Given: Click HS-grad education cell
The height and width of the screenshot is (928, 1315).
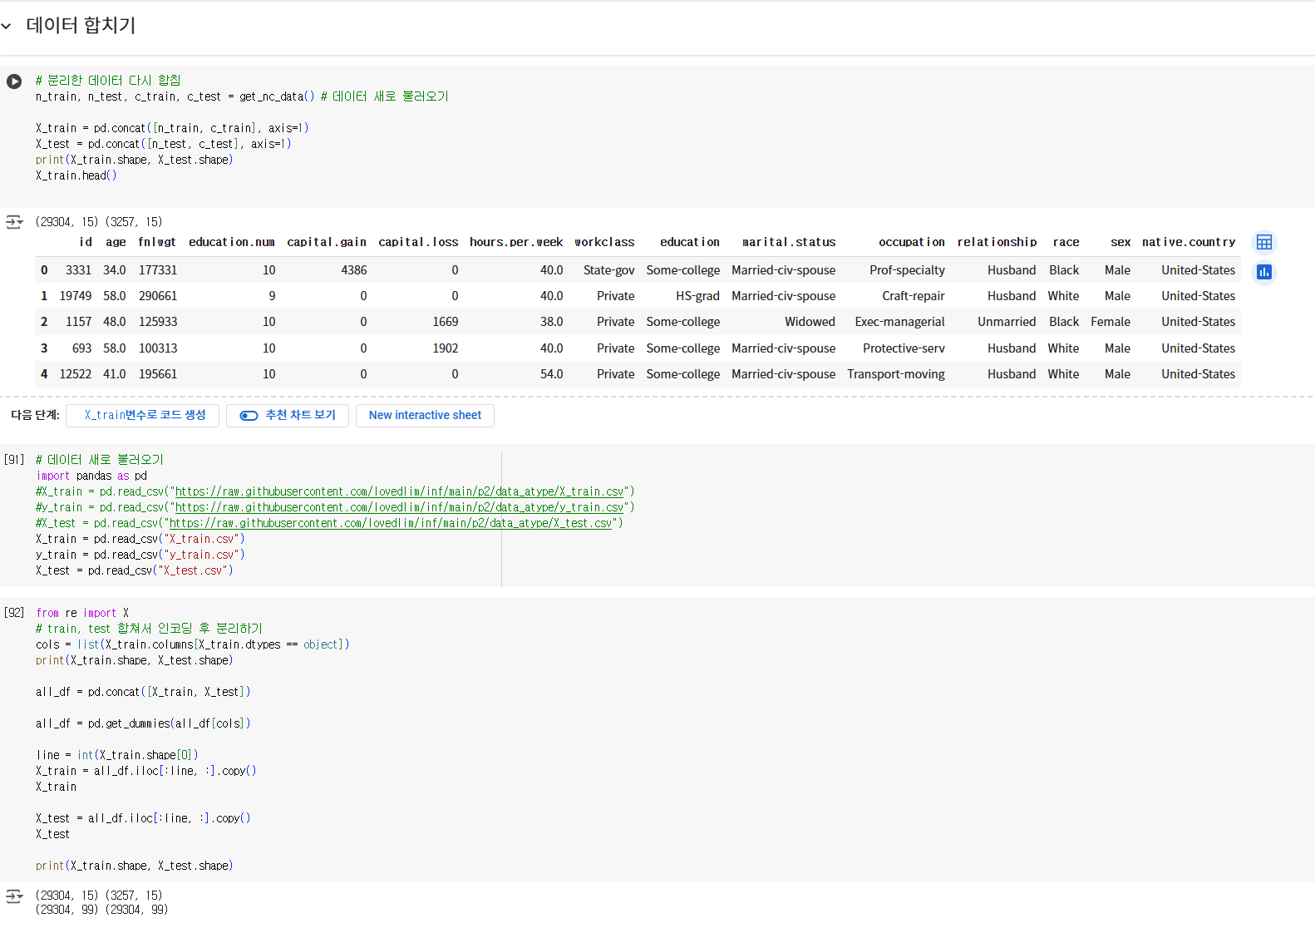Looking at the screenshot, I should pyautogui.click(x=697, y=296).
